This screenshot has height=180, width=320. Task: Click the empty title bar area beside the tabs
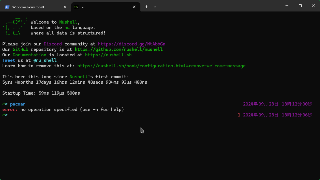pyautogui.click(x=216, y=6)
